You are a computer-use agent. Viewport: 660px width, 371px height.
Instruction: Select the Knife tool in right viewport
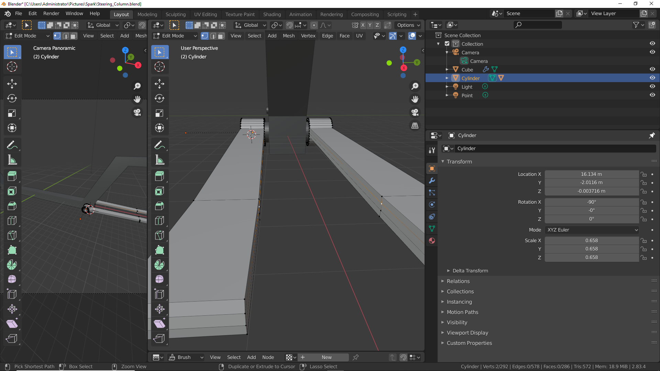[159, 235]
